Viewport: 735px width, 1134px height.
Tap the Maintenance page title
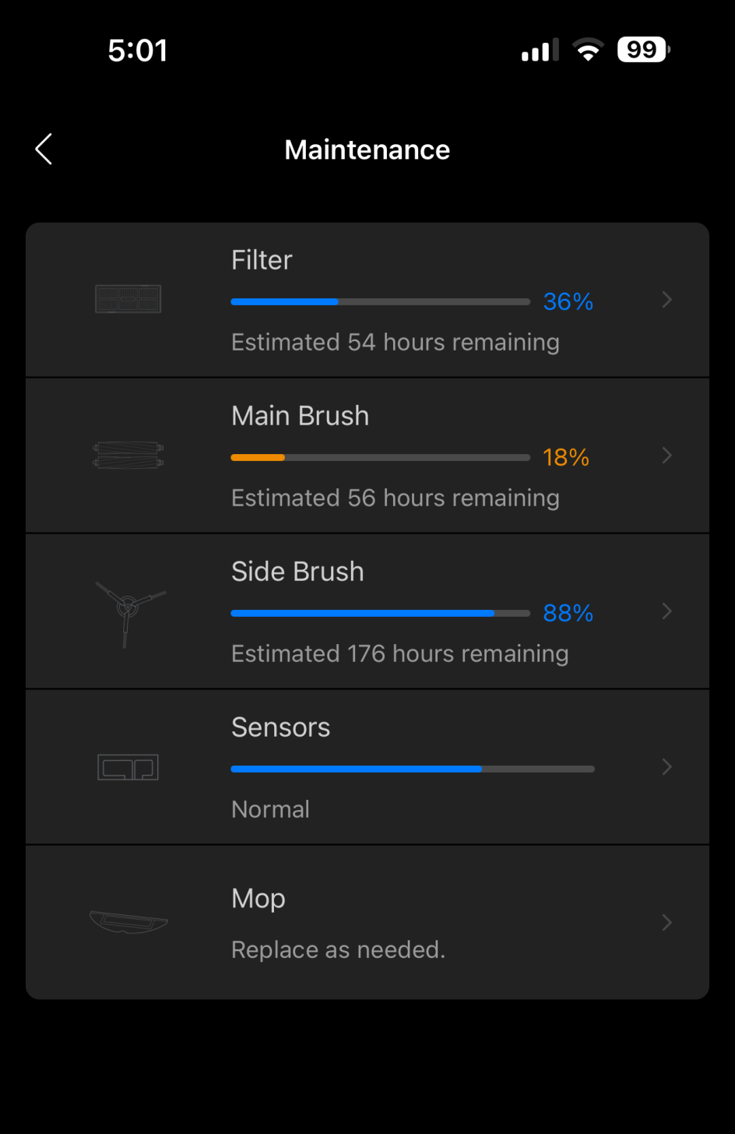tap(367, 150)
